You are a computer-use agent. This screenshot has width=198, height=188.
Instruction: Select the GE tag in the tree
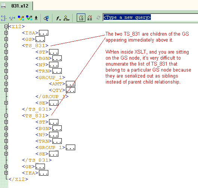tap(28, 167)
